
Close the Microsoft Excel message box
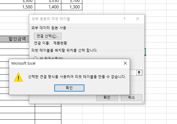tap(125, 63)
